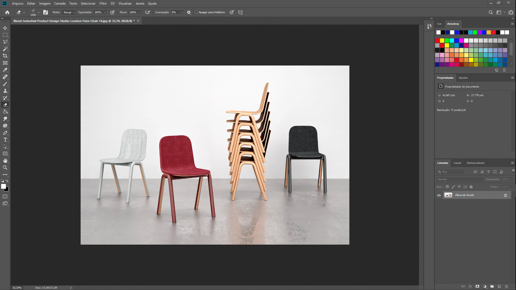This screenshot has height=290, width=516.
Task: Select the History Brush tool
Action: (5, 98)
